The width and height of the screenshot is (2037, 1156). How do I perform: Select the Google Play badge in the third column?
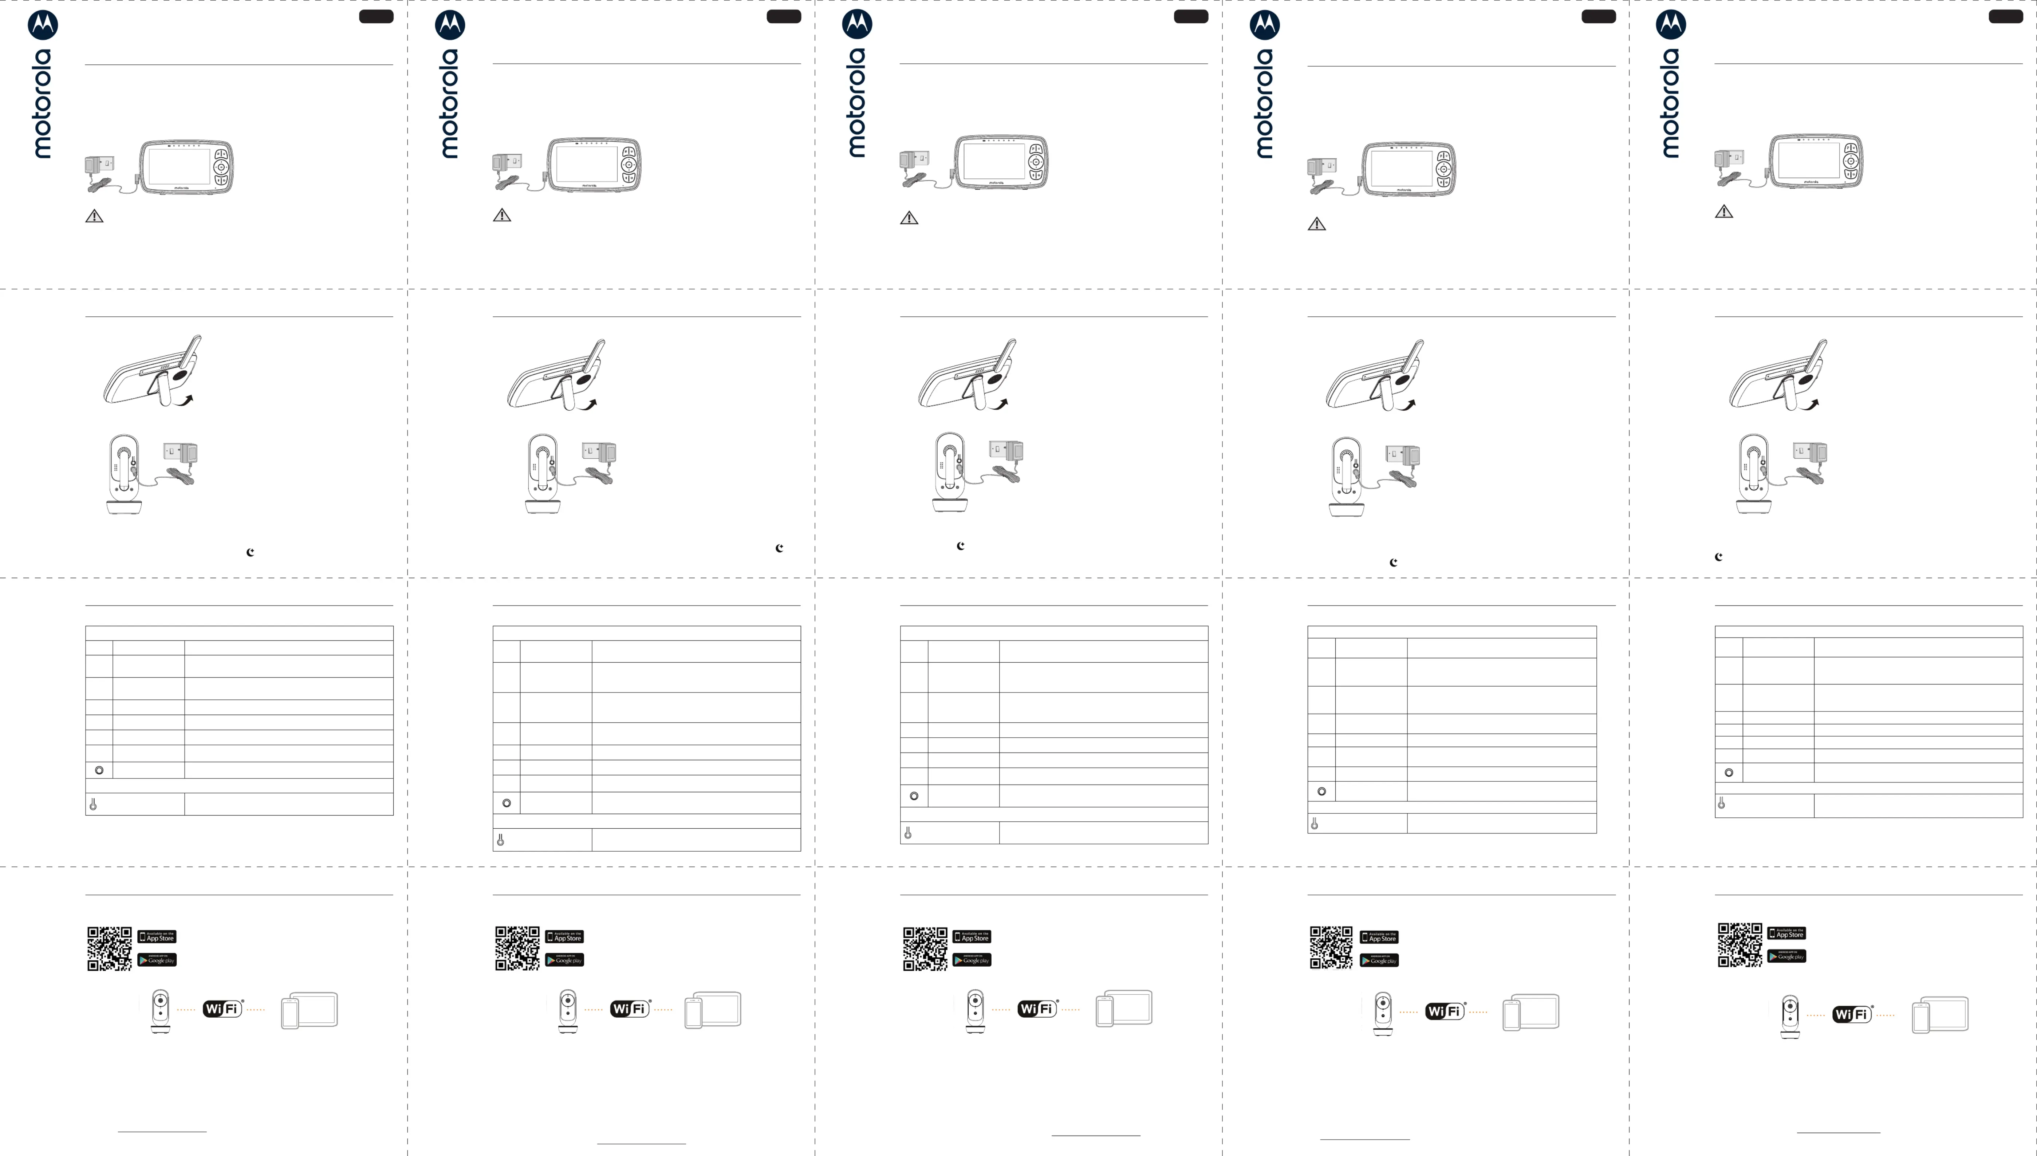(972, 960)
